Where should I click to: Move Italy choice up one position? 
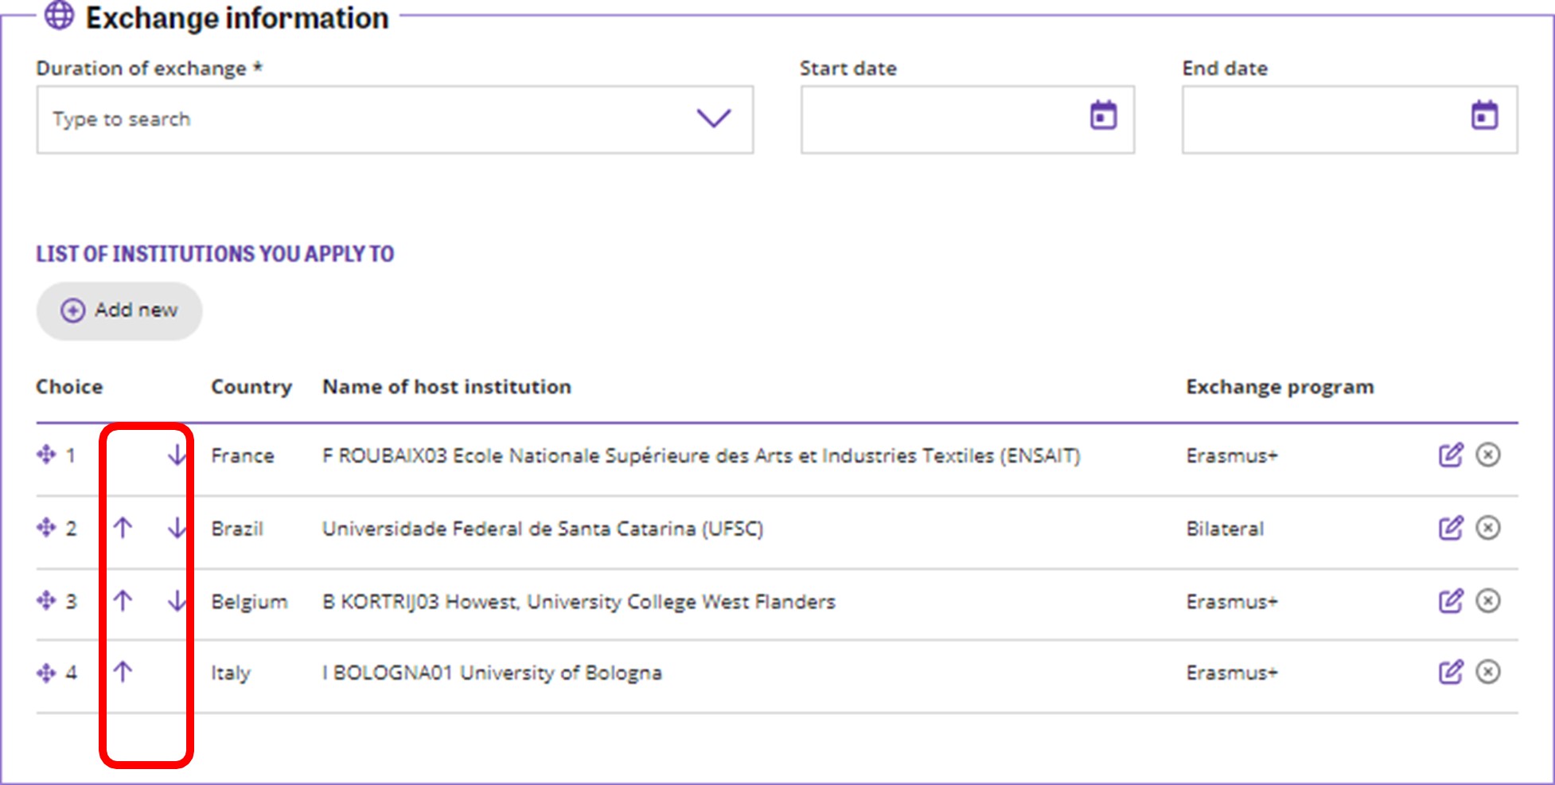(x=123, y=673)
